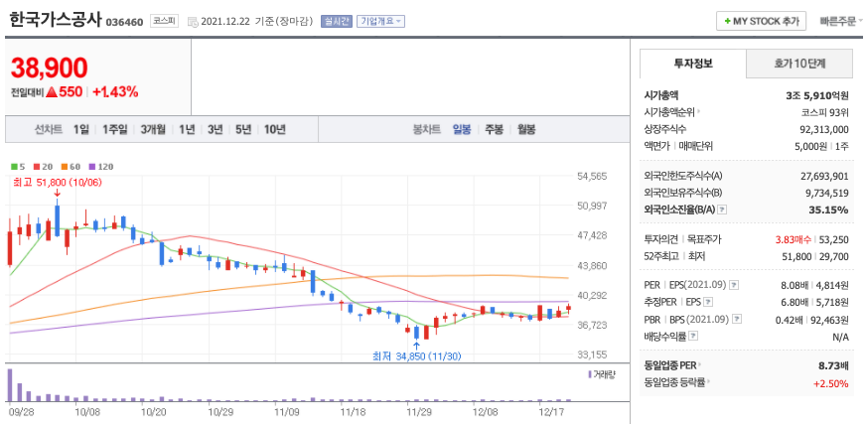Click the small arrow next to 동일업종 등락률
Viewport: 868px width, 424px height.
coord(708,382)
